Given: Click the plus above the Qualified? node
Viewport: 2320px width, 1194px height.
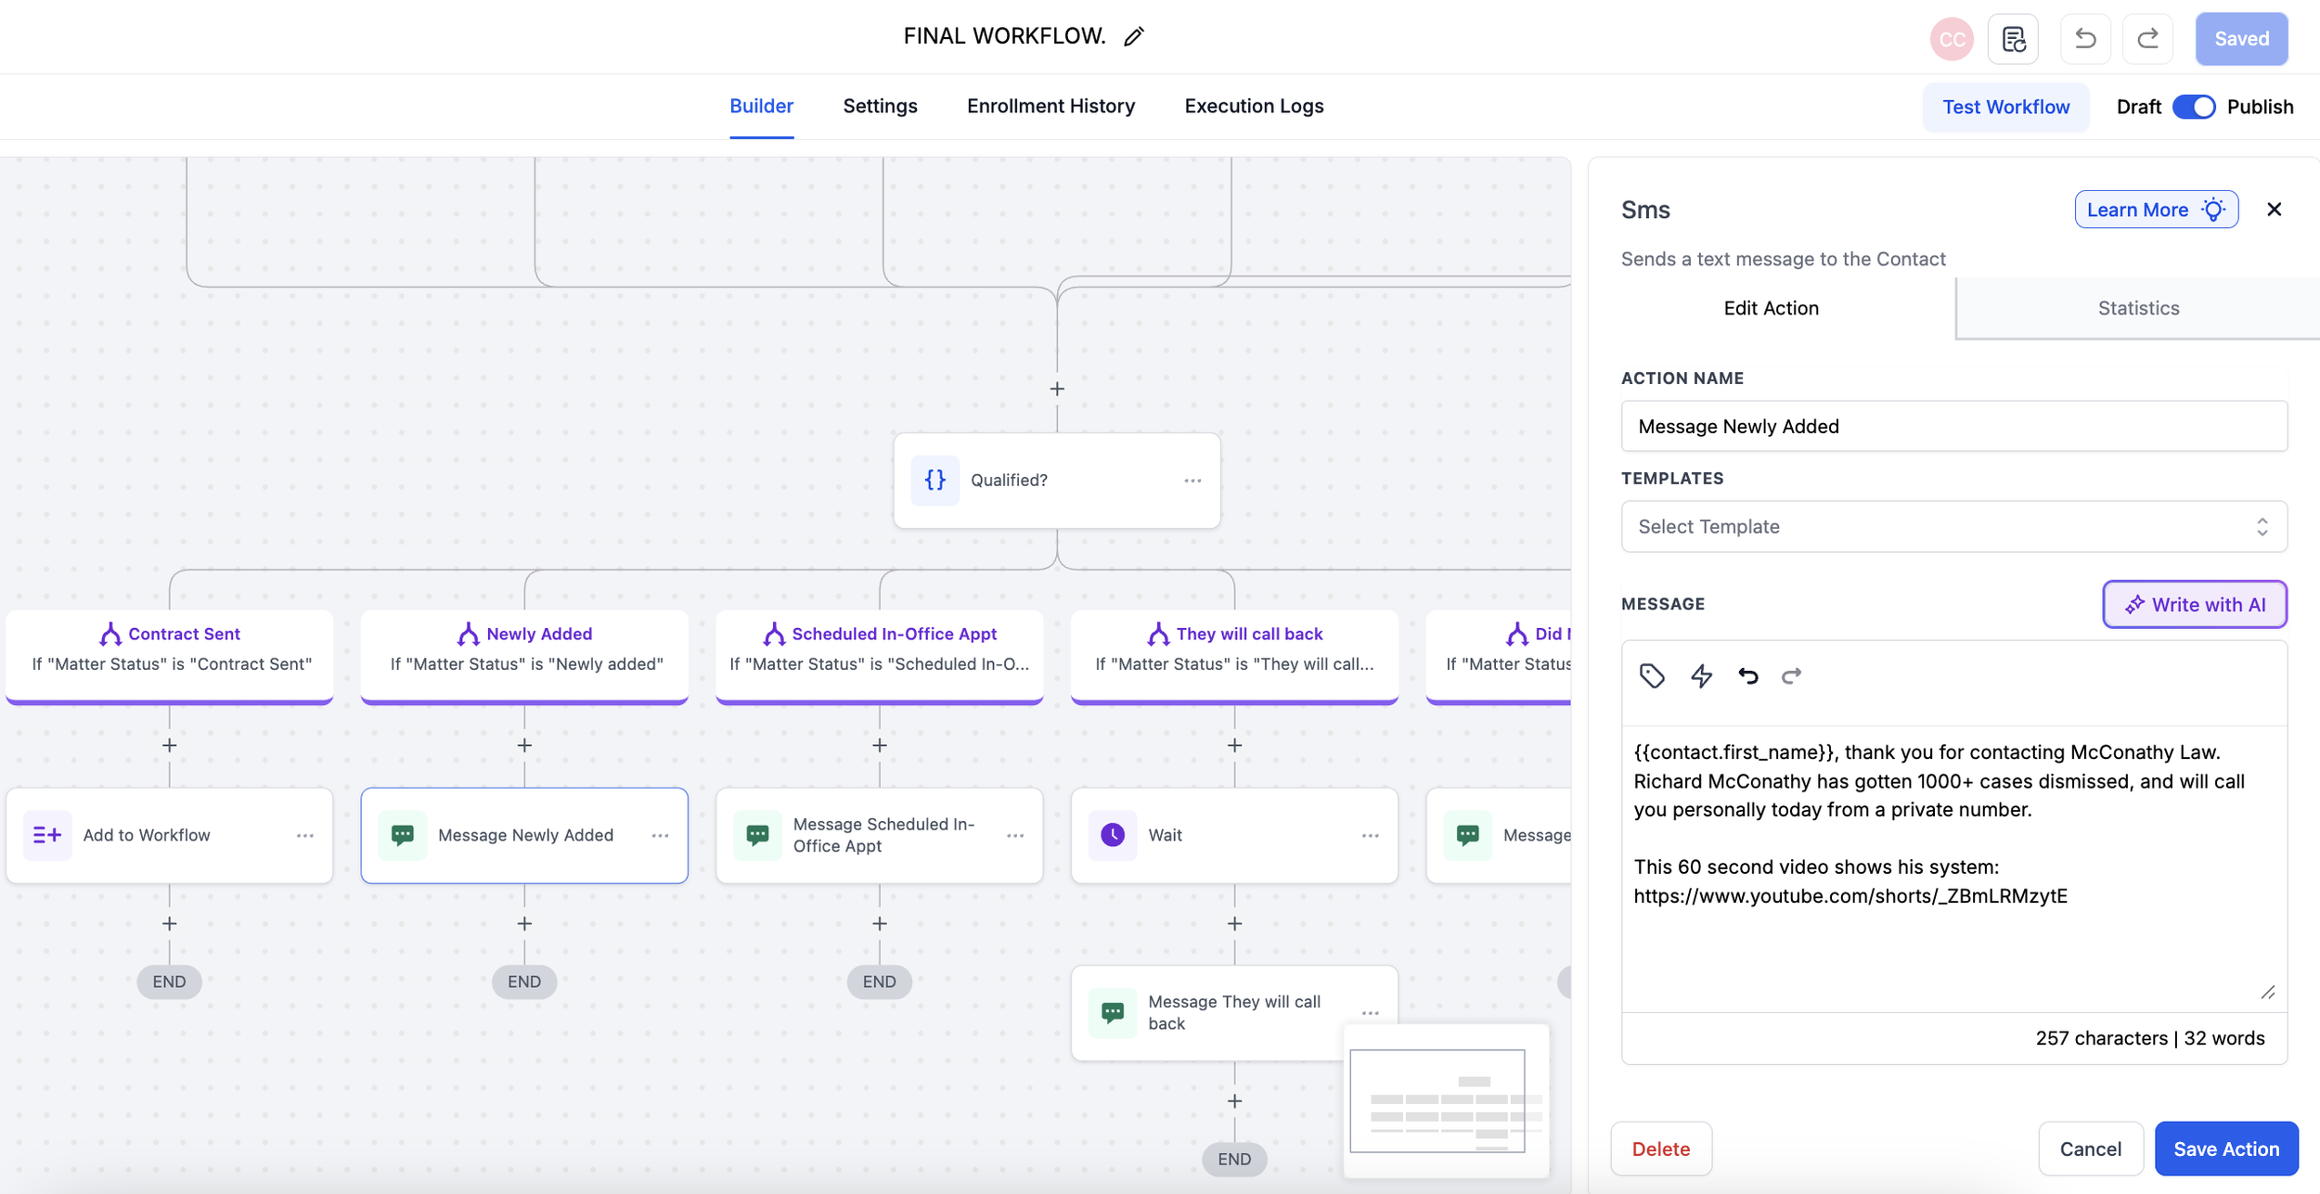Looking at the screenshot, I should (1056, 389).
